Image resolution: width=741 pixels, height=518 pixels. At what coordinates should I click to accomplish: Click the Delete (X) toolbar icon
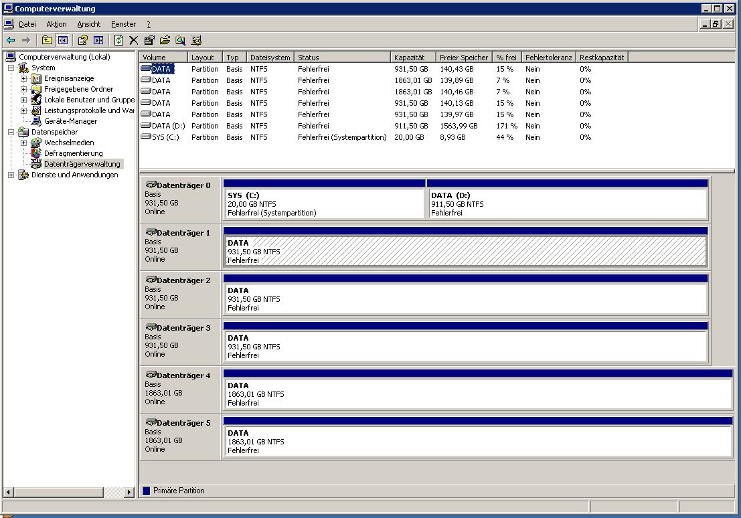click(134, 41)
